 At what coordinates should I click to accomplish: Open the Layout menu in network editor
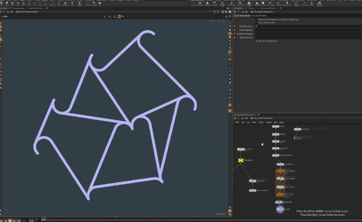pyautogui.click(x=269, y=122)
